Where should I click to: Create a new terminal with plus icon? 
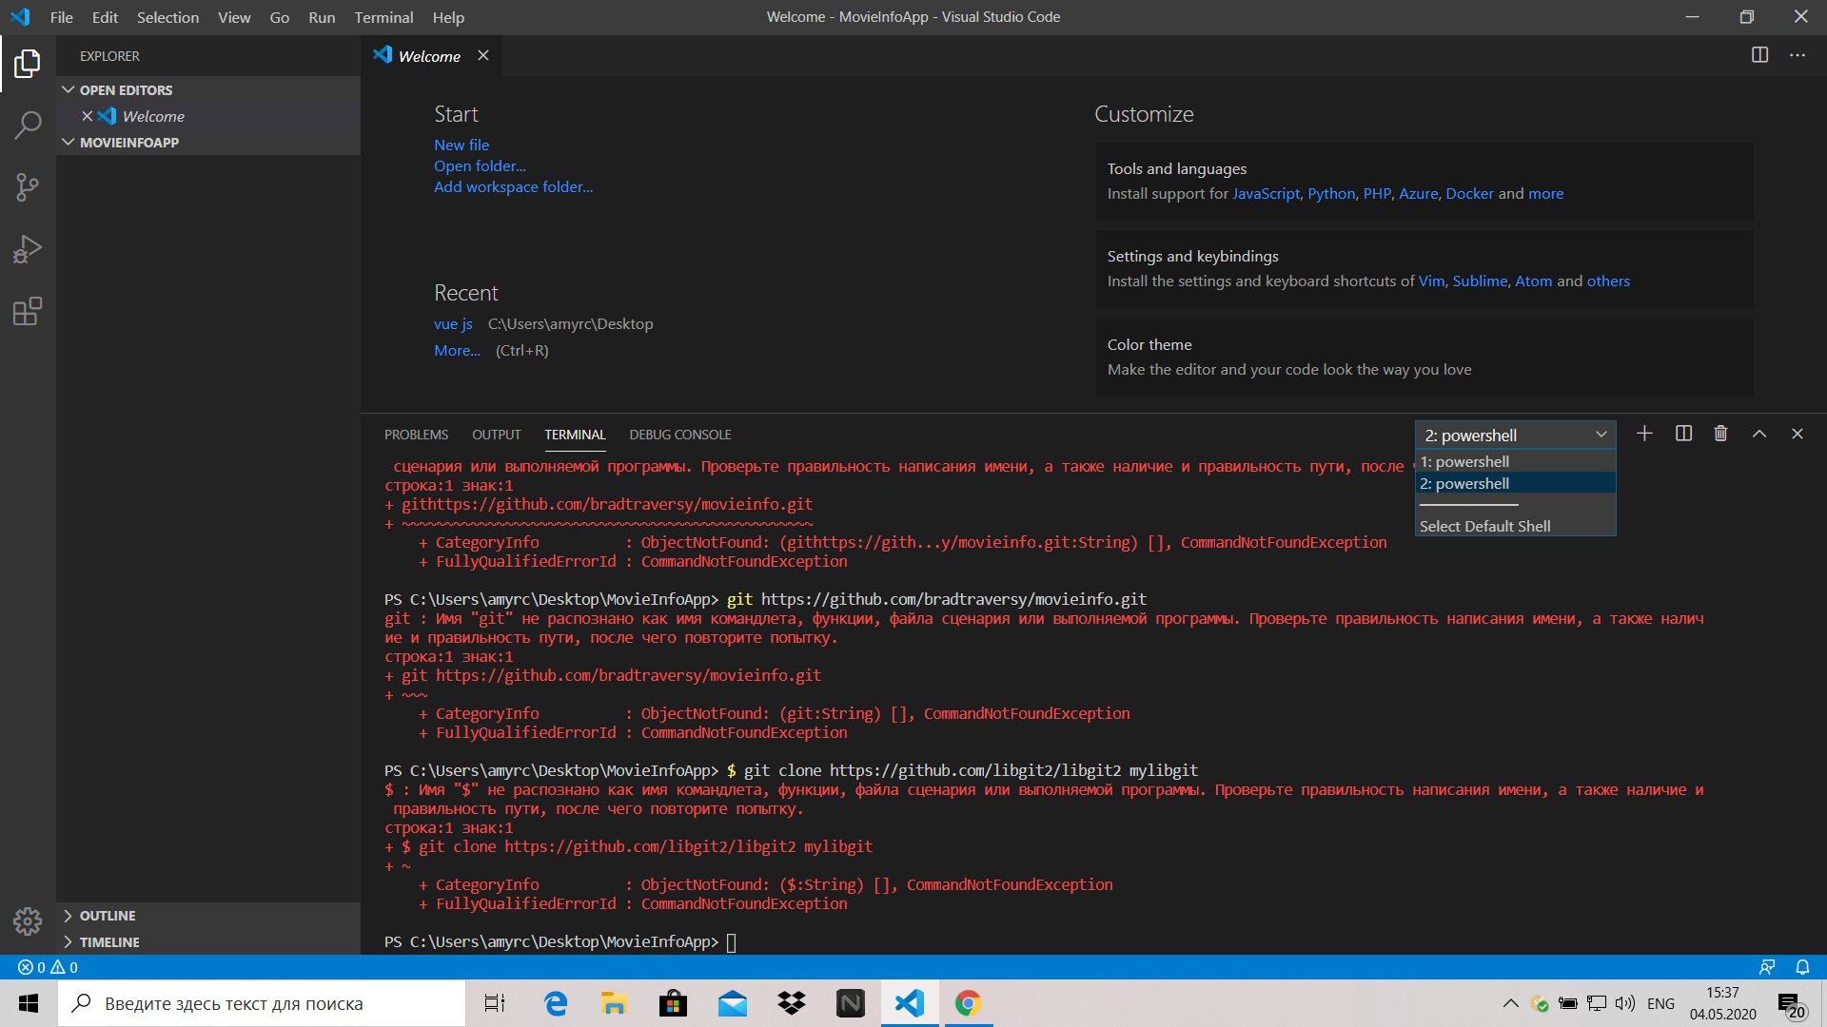1644,434
